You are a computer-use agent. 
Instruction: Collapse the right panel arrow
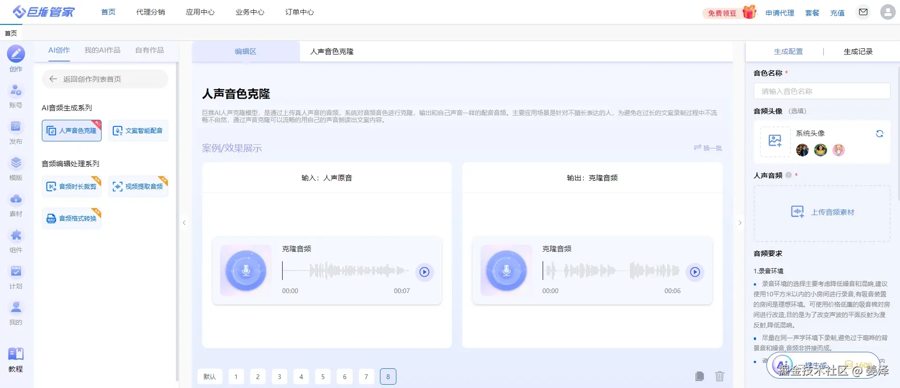point(740,223)
